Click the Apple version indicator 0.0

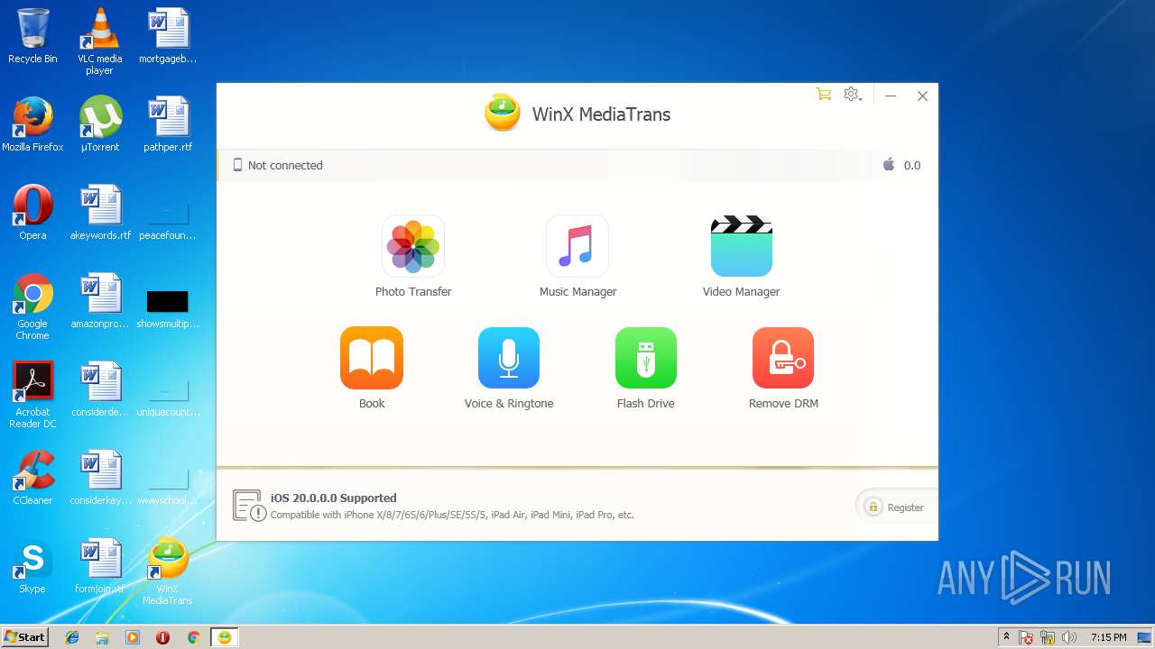point(901,165)
